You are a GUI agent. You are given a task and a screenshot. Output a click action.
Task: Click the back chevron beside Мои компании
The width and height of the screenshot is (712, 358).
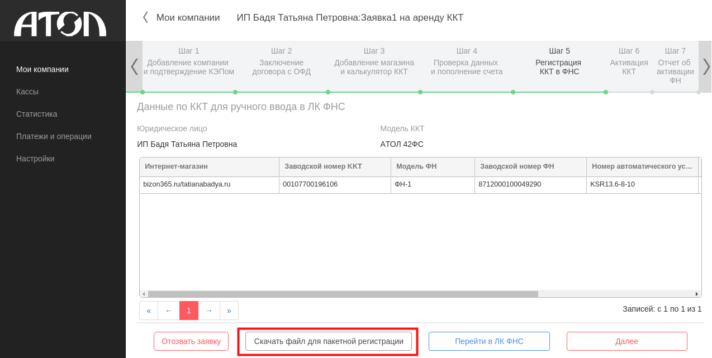145,17
